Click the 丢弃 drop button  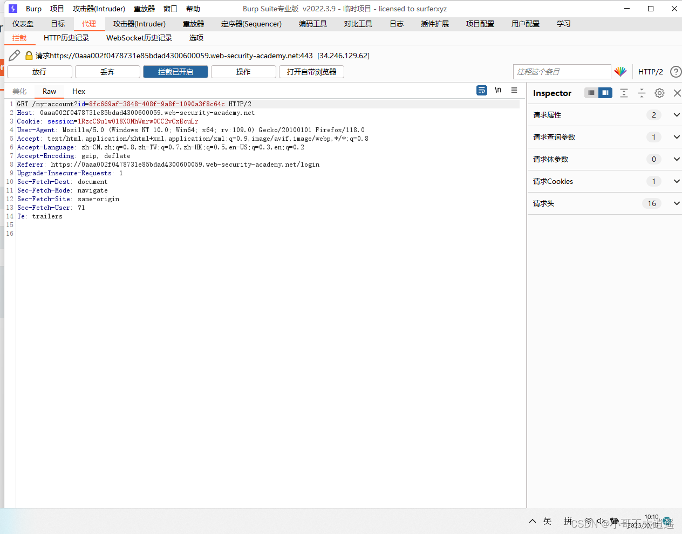[107, 72]
